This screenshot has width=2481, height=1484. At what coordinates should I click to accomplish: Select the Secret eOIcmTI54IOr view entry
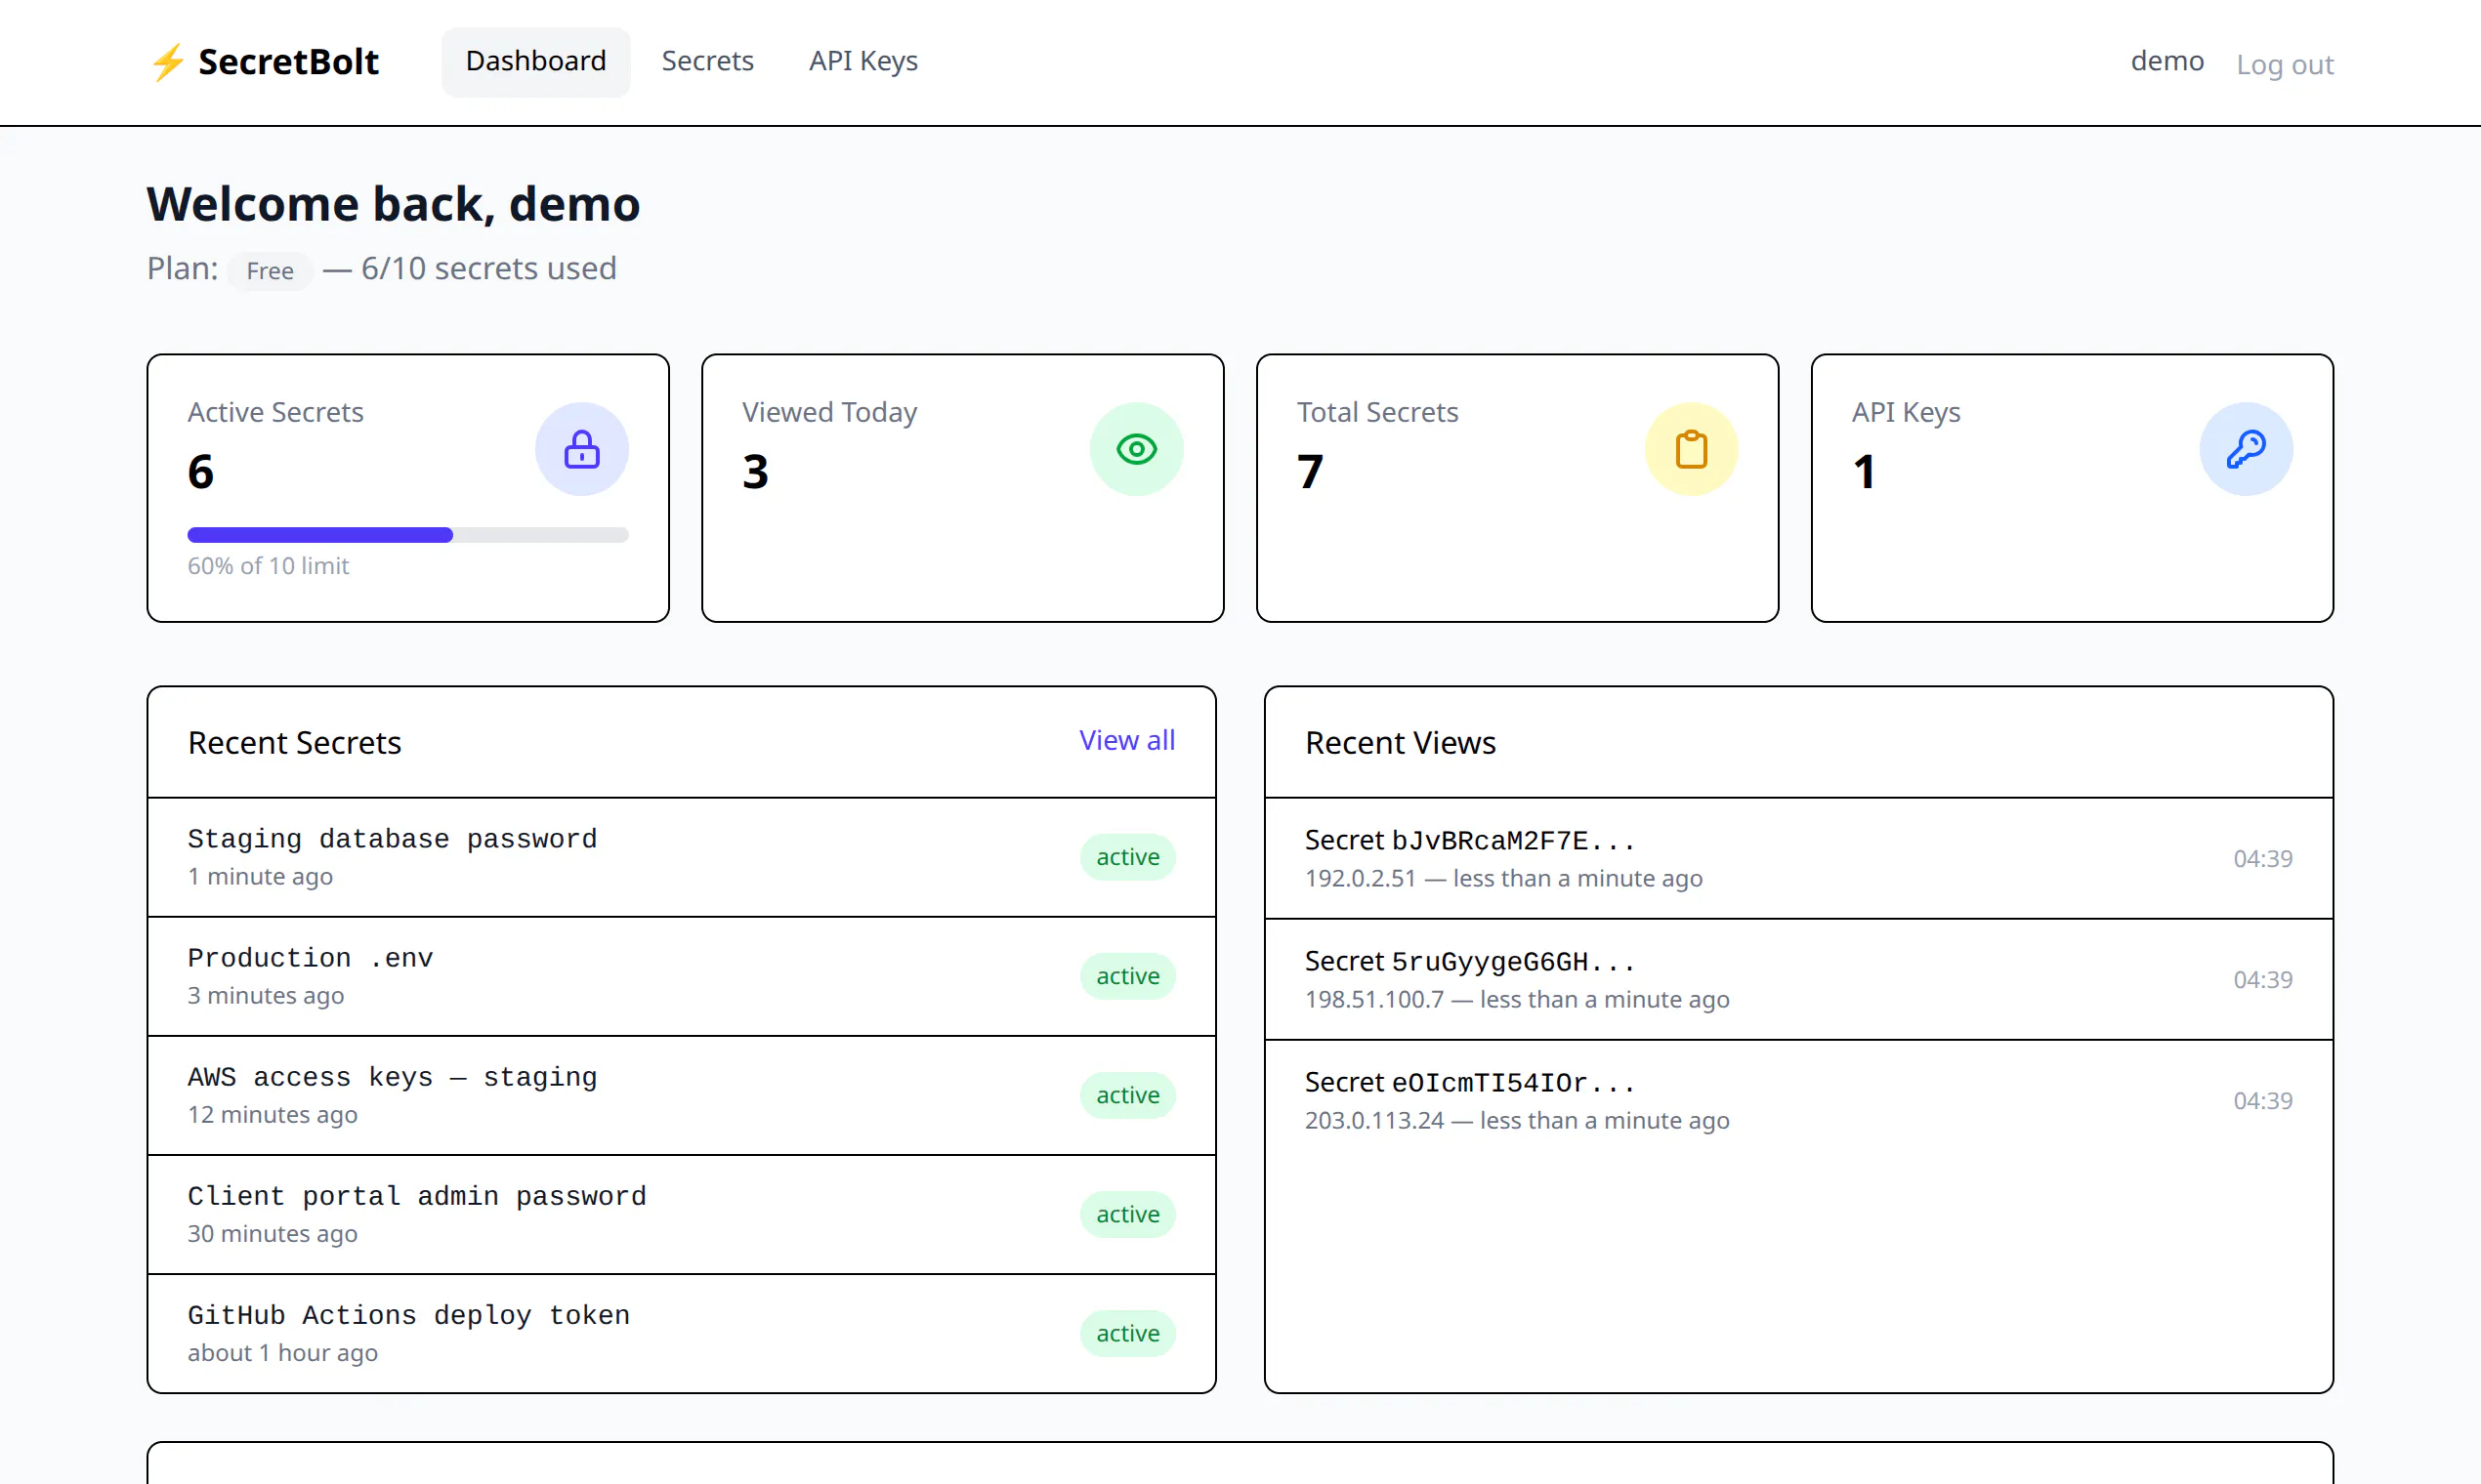pyautogui.click(x=1799, y=1100)
